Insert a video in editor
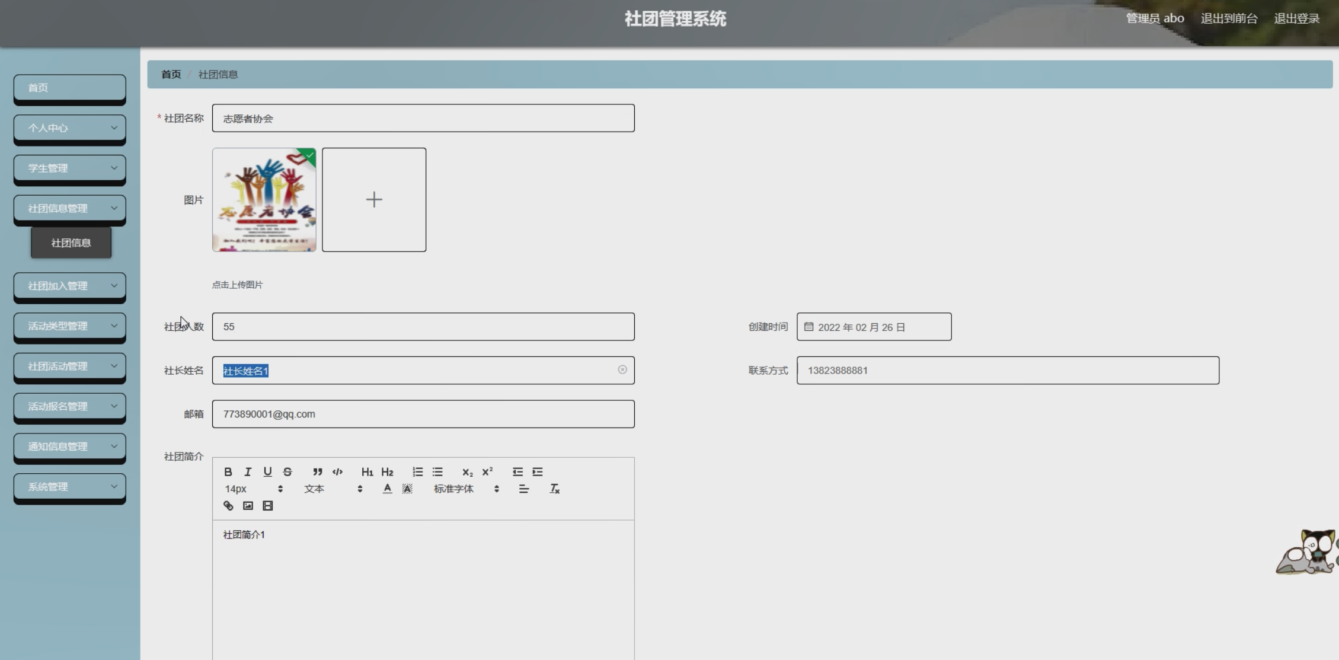The height and width of the screenshot is (660, 1339). [x=268, y=506]
